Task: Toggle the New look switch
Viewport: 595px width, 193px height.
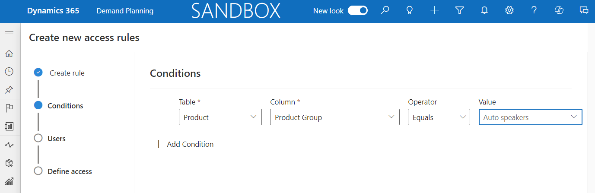Action: tap(358, 11)
